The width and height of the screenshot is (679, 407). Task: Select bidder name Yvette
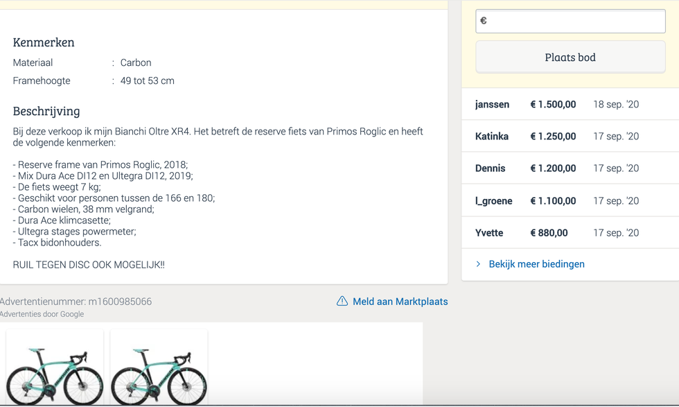489,233
